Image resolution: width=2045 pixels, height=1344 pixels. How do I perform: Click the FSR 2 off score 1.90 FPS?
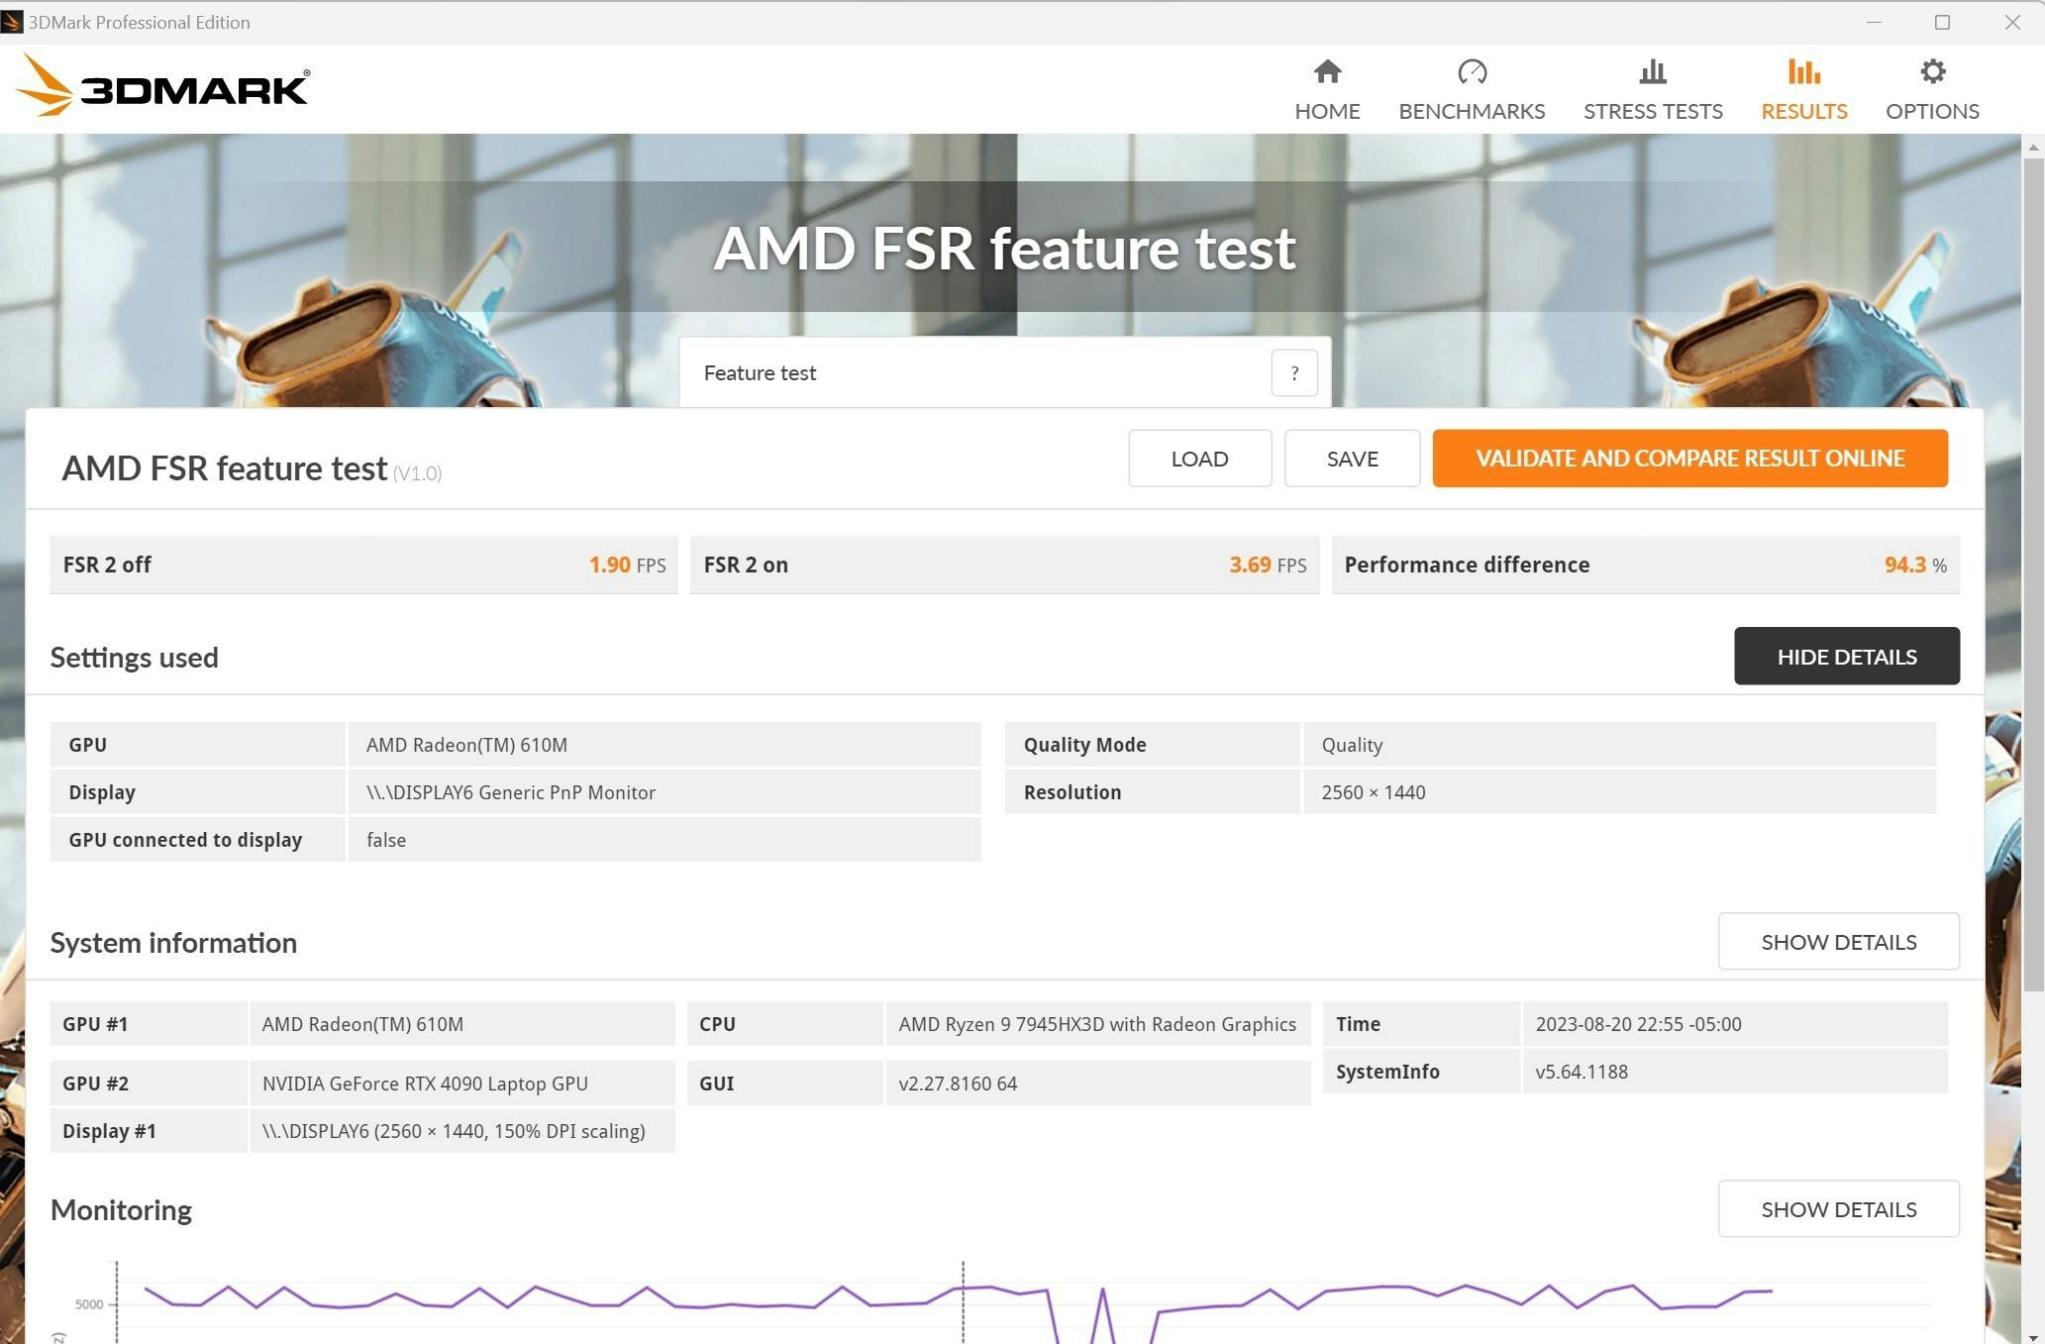(627, 565)
